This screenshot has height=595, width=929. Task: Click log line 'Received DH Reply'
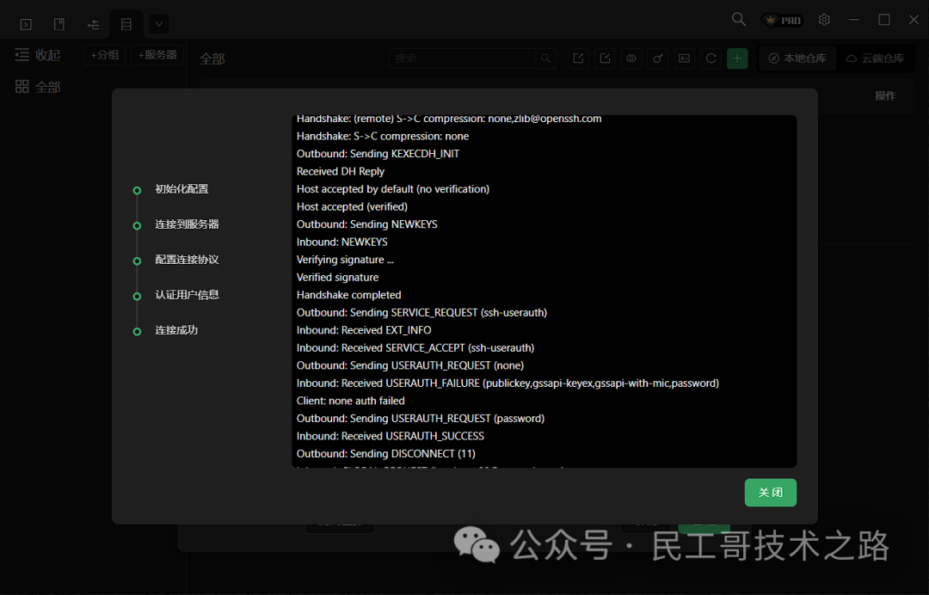click(341, 172)
